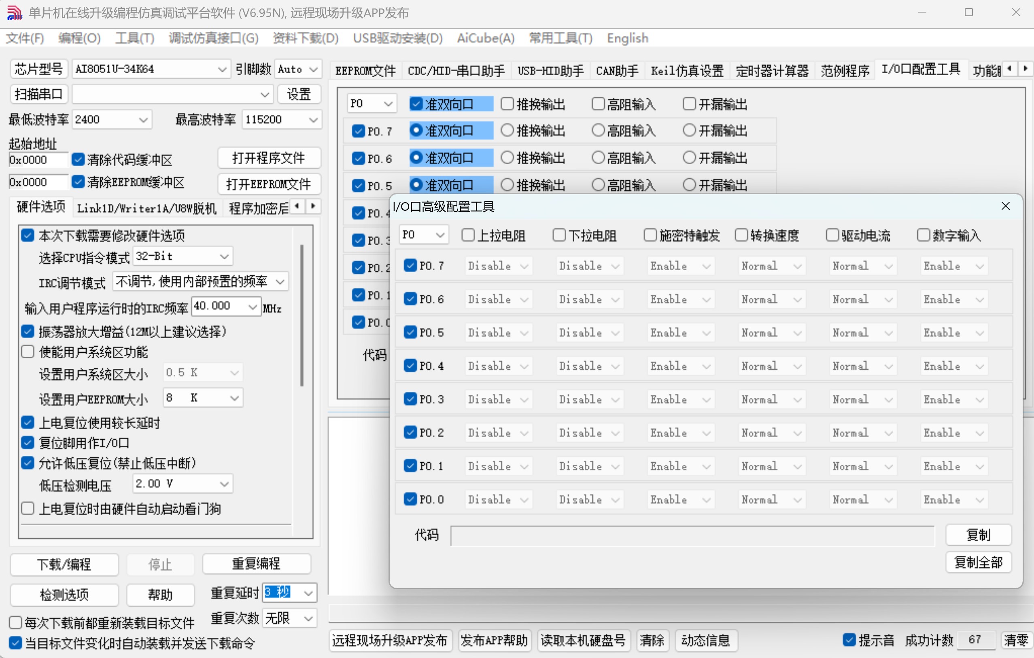Screen dimensions: 1034x658
Task: Open the 调试仿真接口(G) menu
Action: 213,38
